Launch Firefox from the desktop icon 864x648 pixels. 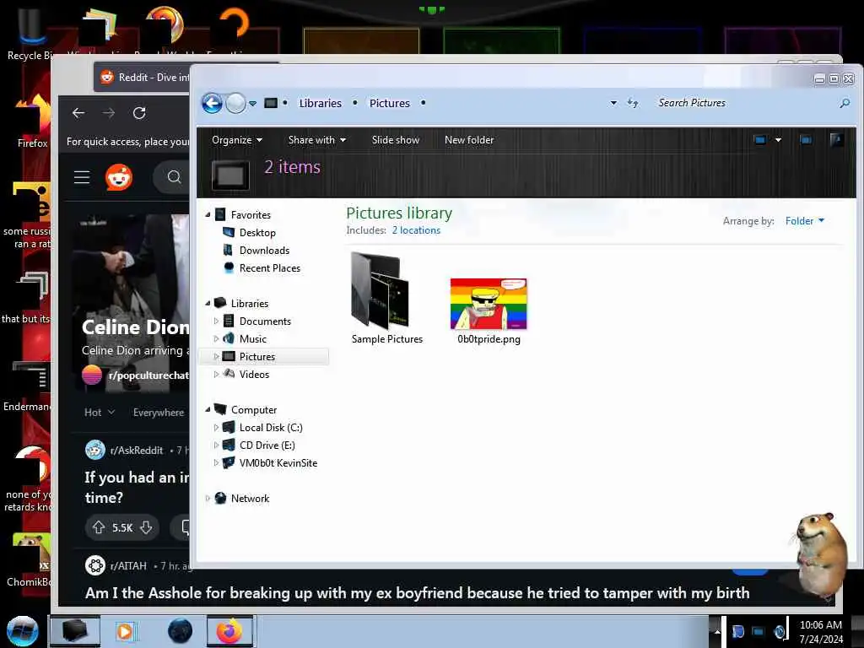(x=32, y=121)
